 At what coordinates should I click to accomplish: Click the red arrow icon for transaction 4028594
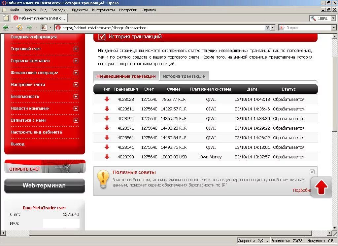pyautogui.click(x=107, y=118)
